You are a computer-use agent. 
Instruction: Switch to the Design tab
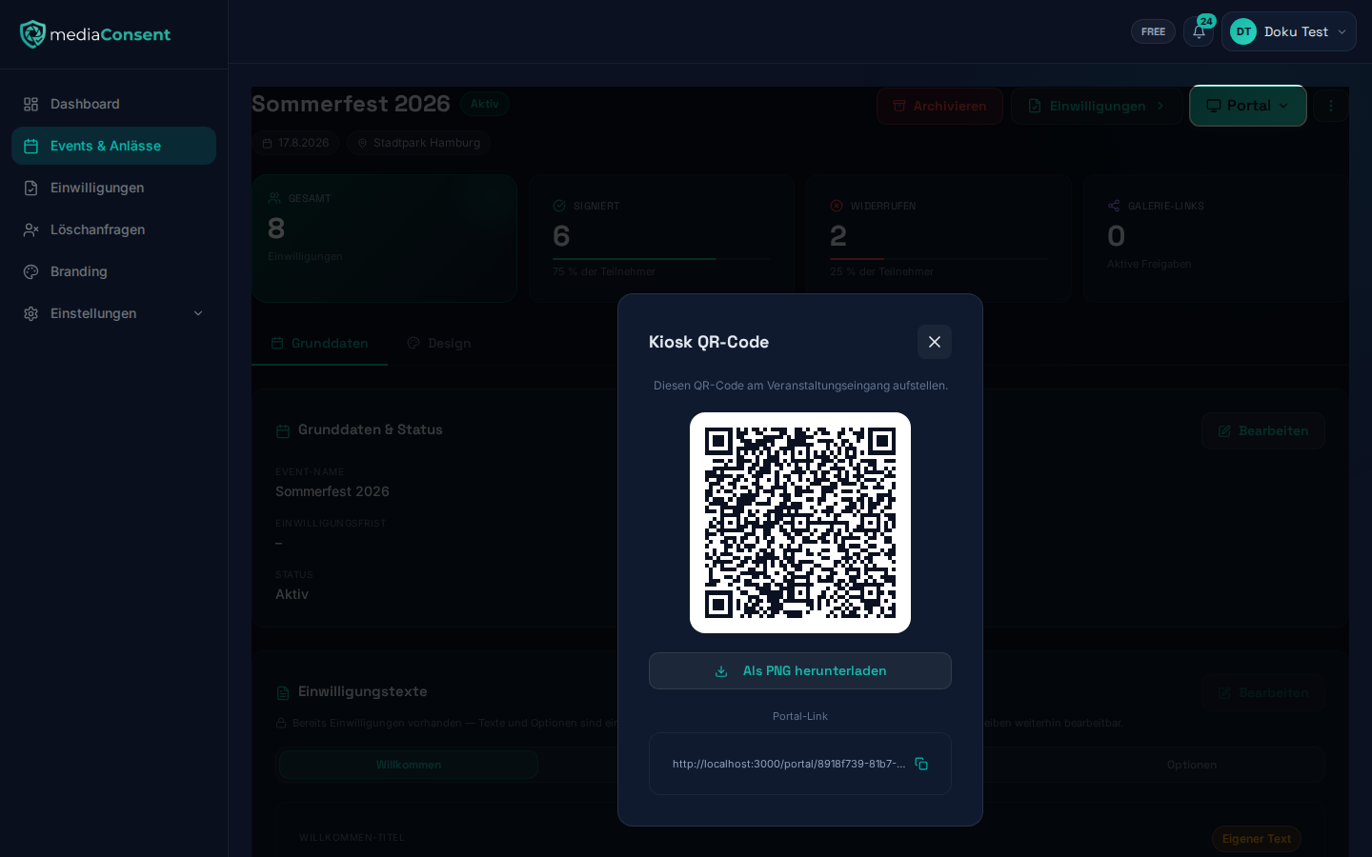click(438, 343)
